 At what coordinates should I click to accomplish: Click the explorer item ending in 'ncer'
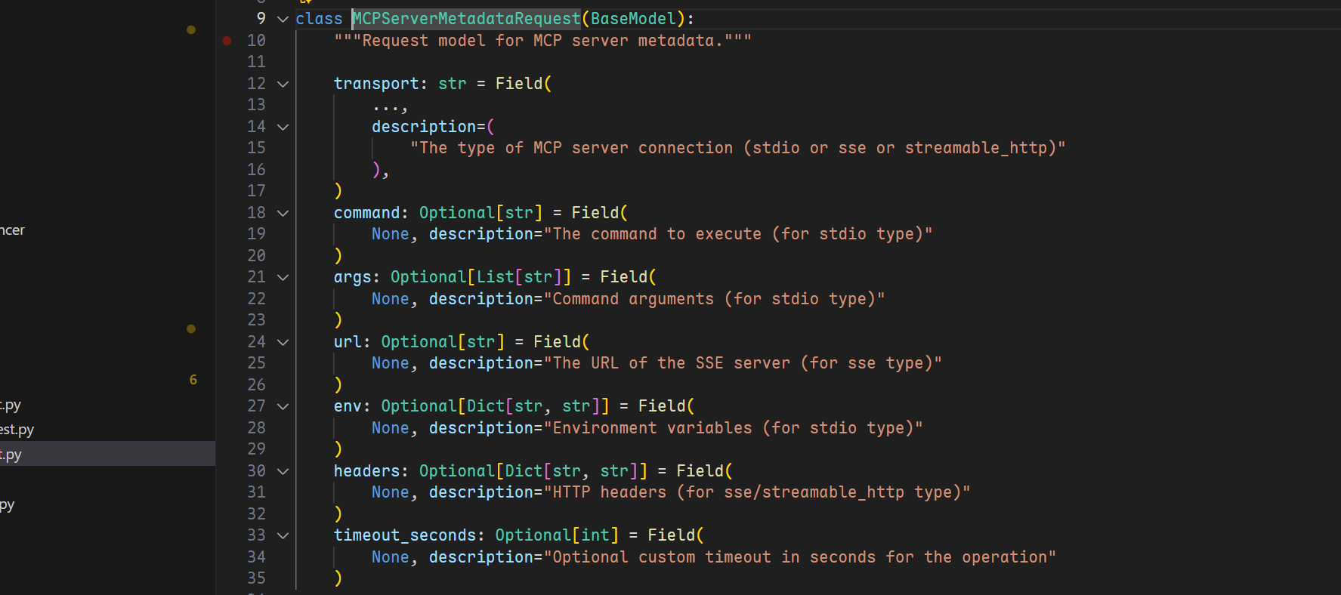13,230
